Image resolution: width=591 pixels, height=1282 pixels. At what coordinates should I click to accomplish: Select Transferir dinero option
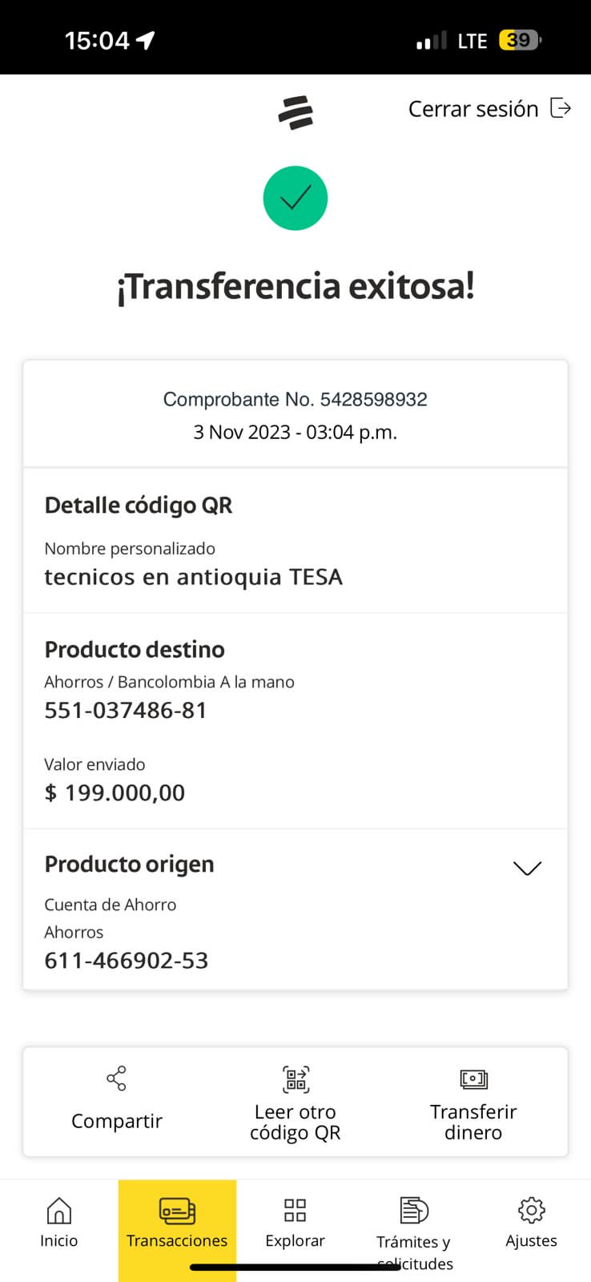click(473, 1122)
